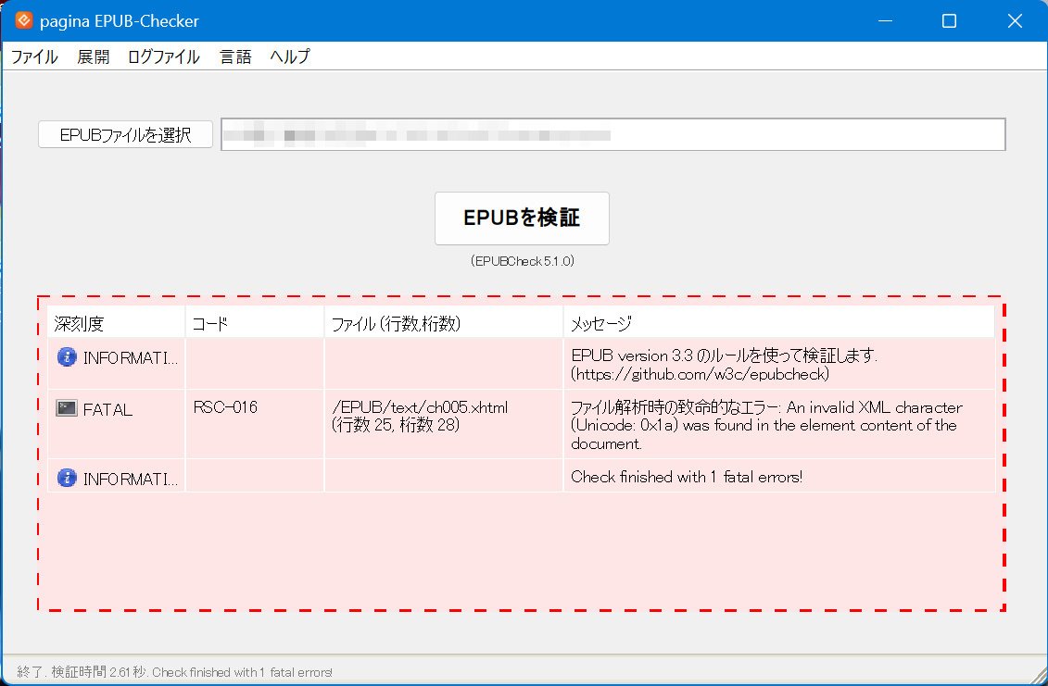
Task: Click the EPUB file path field
Action: click(x=612, y=134)
